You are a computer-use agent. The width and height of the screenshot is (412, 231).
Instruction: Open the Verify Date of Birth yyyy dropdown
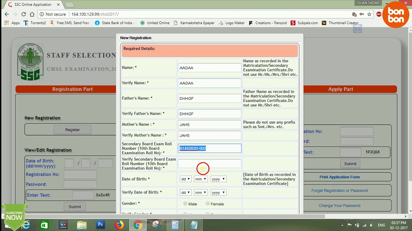point(218,193)
